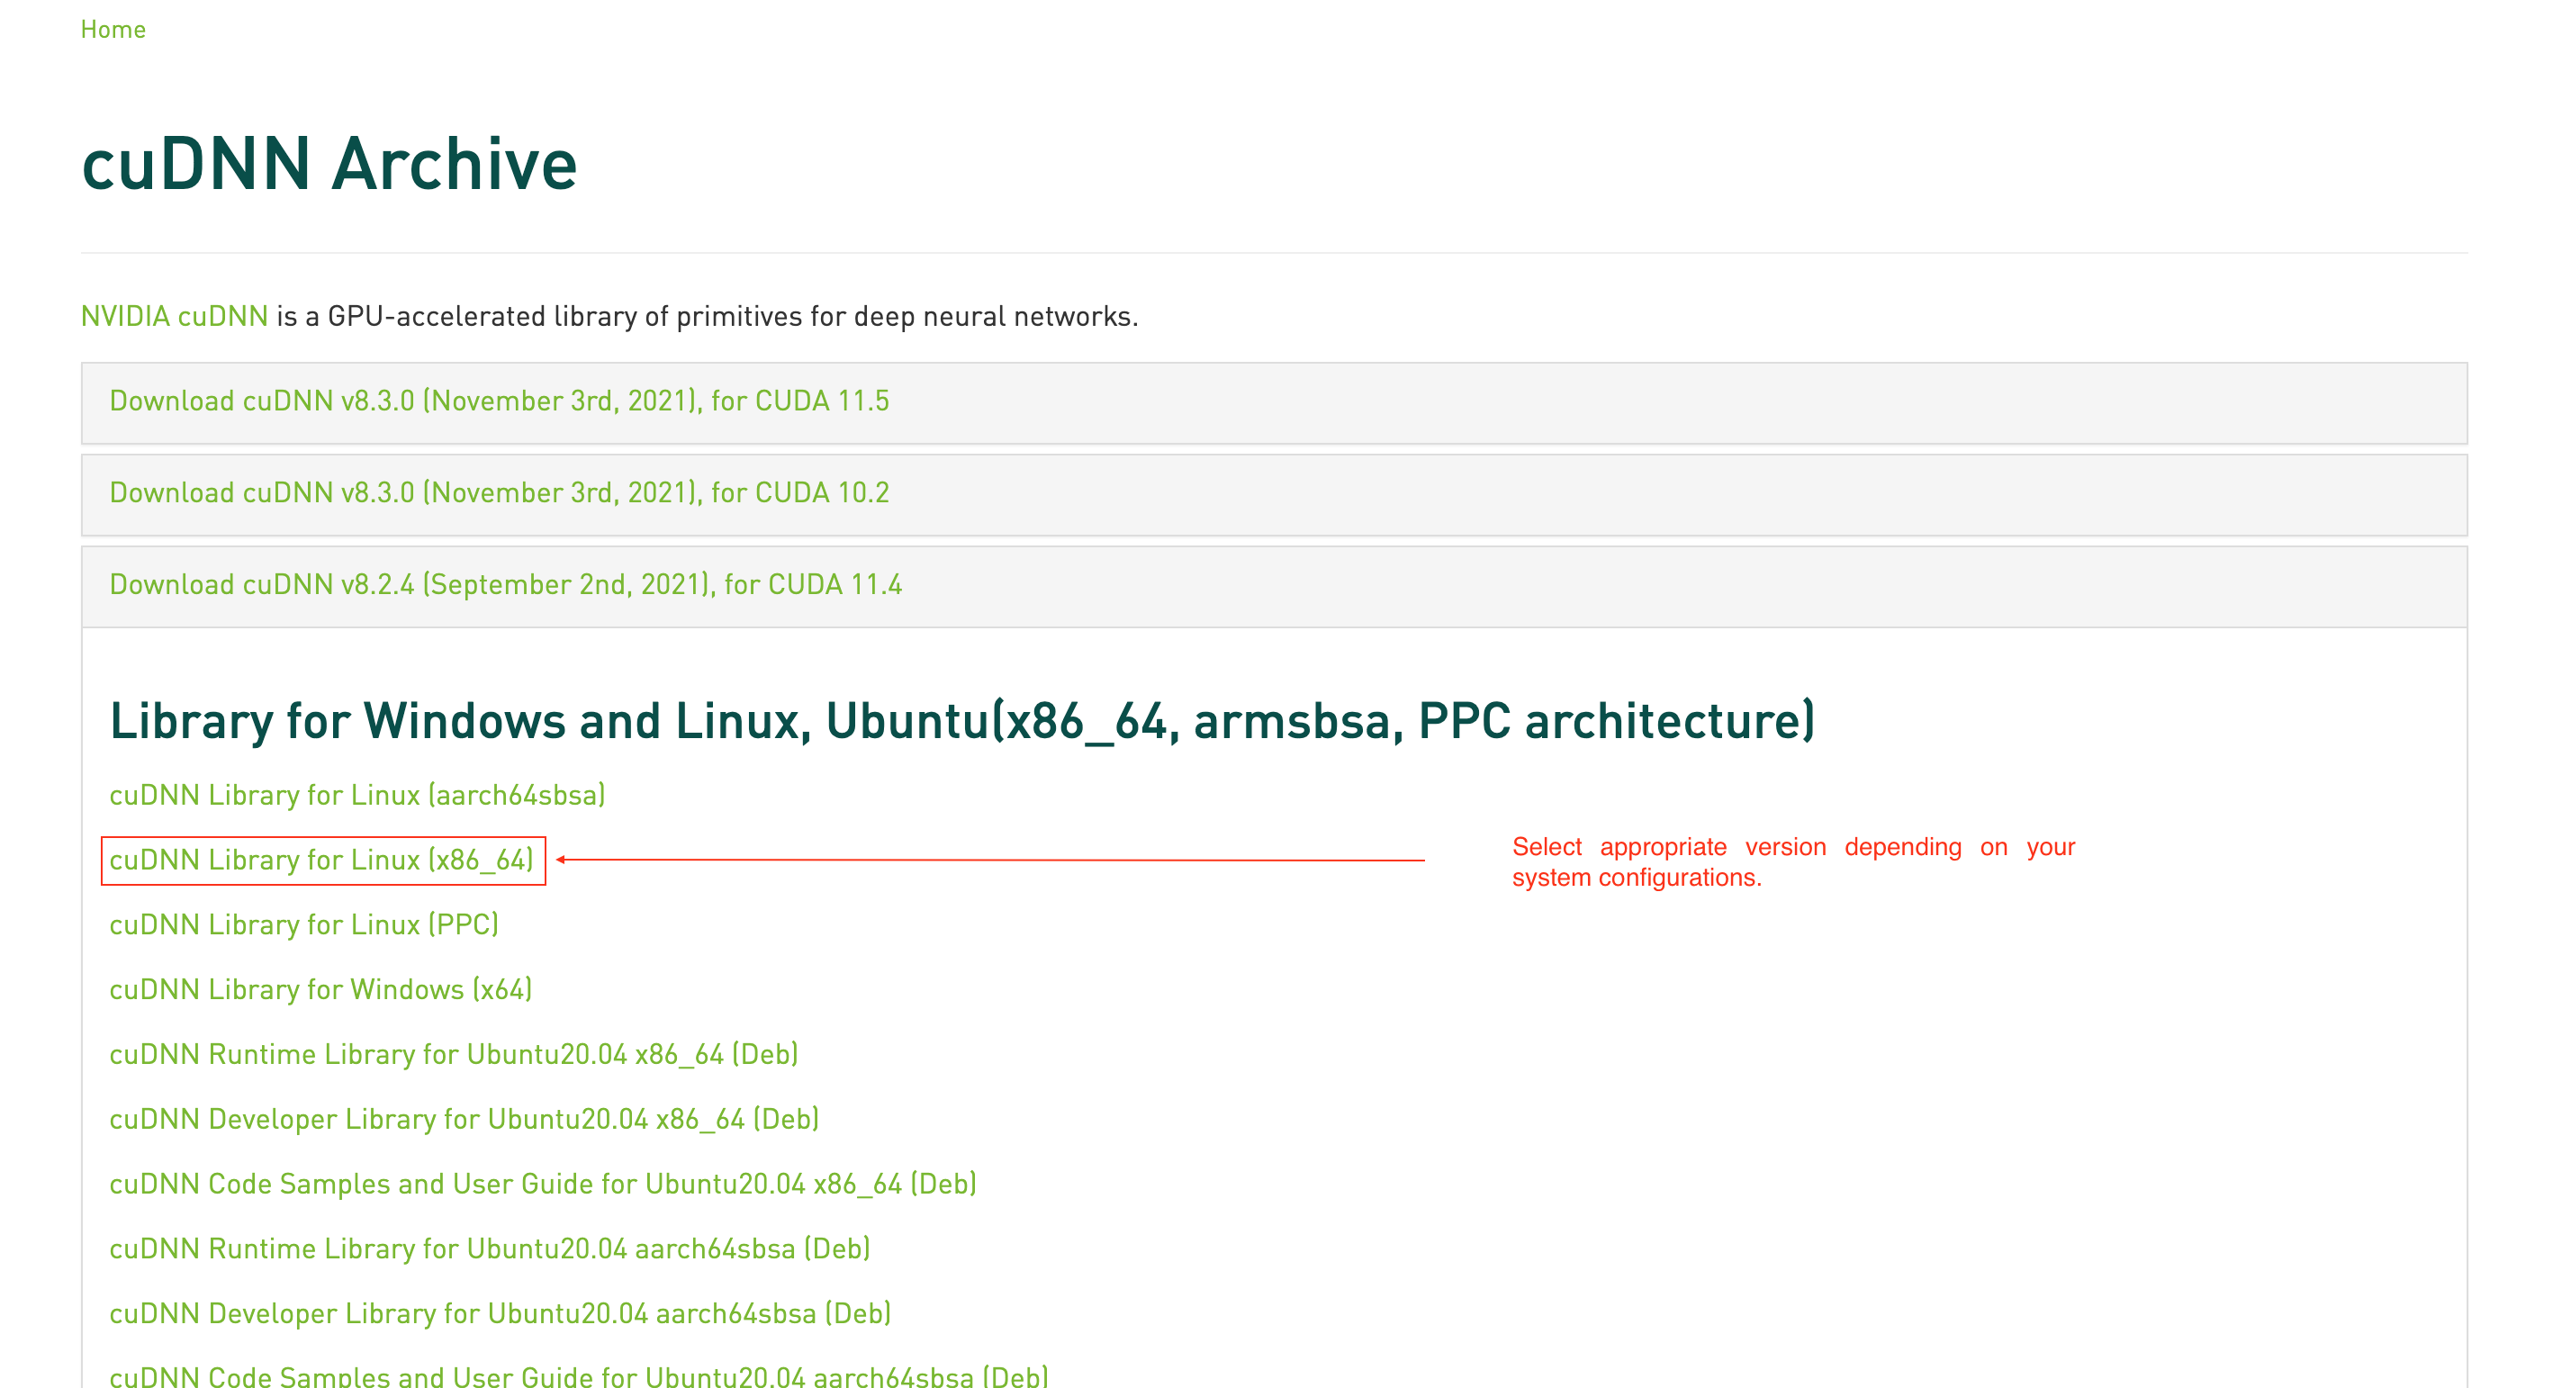
Task: Click the cuDNN Archive page heading
Action: tap(329, 164)
